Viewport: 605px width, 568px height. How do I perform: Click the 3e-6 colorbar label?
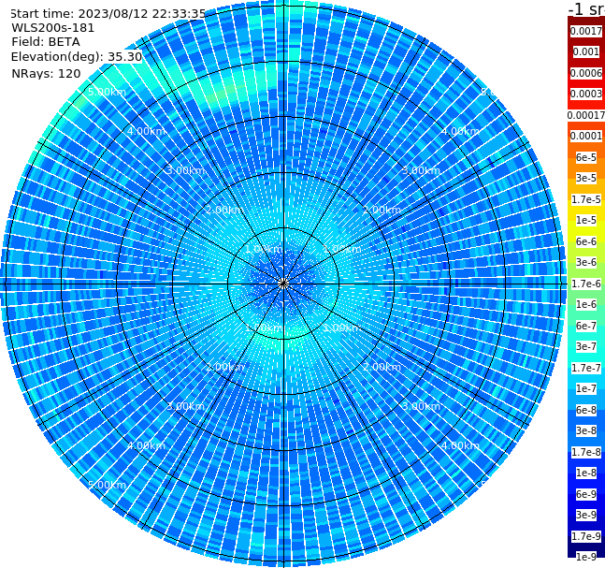pos(586,262)
